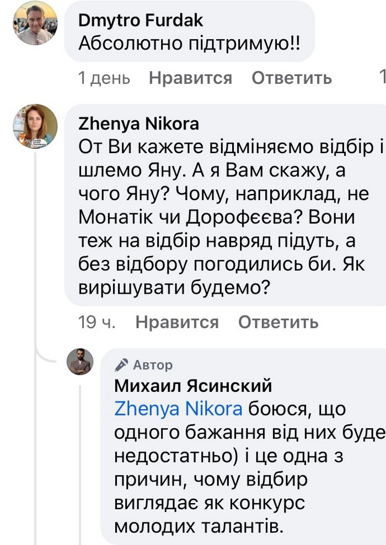Click the thread connector next to Михаил's reply
386x545 pixels.
click(x=79, y=468)
